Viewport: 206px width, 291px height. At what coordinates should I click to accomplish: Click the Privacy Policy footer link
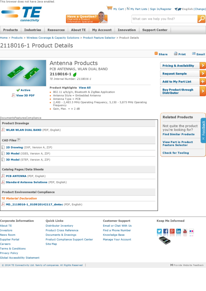point(9,253)
